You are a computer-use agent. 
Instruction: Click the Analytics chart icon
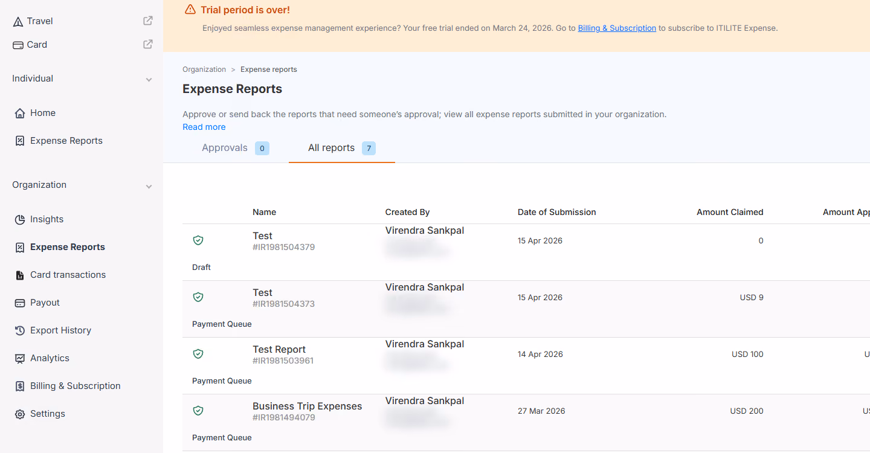pyautogui.click(x=20, y=358)
